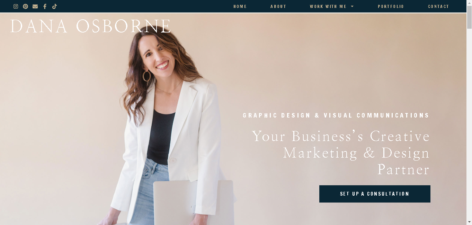Screen dimensions: 472x225
Task: Click the Dana Osborne logo
Action: click(x=91, y=26)
